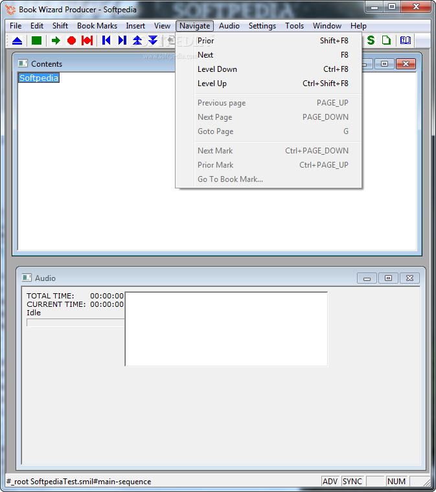Viewport: 436px width, 492px height.
Task: Click the blue eject icon in toolbar
Action: point(17,41)
